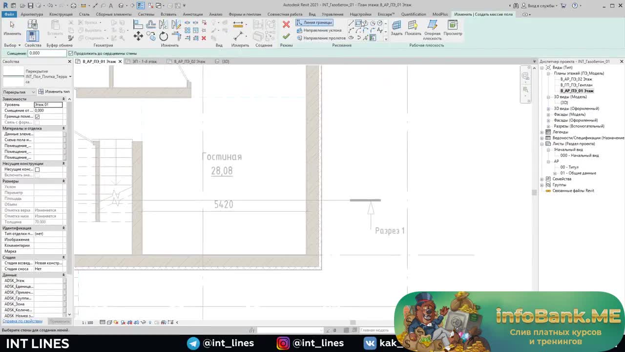Toggle 'Продолжить до сердцевины стены' checkbox
This screenshot has width=625, height=352.
(x=71, y=53)
